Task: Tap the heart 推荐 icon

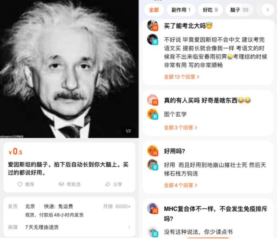Action: [20, 184]
